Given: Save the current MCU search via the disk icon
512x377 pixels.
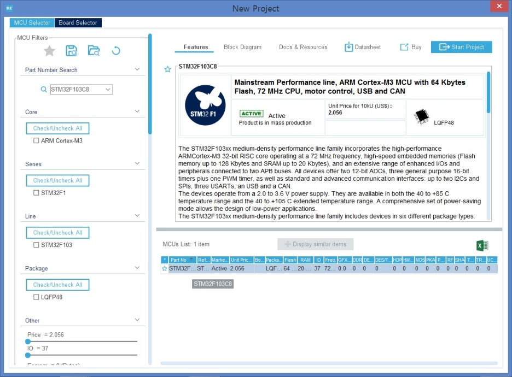Looking at the screenshot, I should 71,51.
